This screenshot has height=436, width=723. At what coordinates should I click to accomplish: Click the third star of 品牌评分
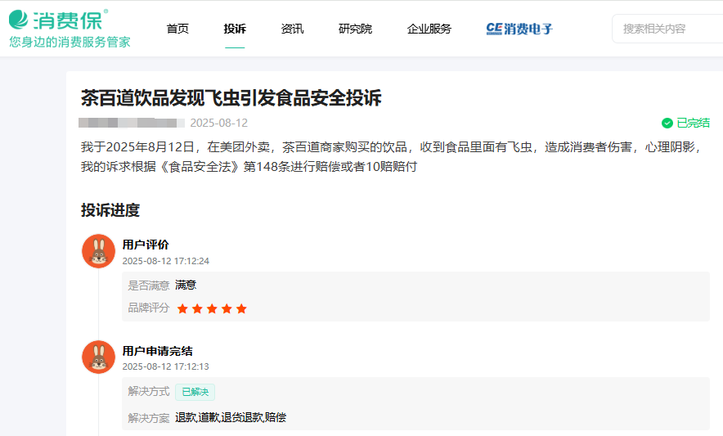(x=212, y=308)
